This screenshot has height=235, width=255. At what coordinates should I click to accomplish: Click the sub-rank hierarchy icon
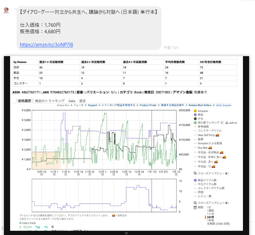coord(227,123)
